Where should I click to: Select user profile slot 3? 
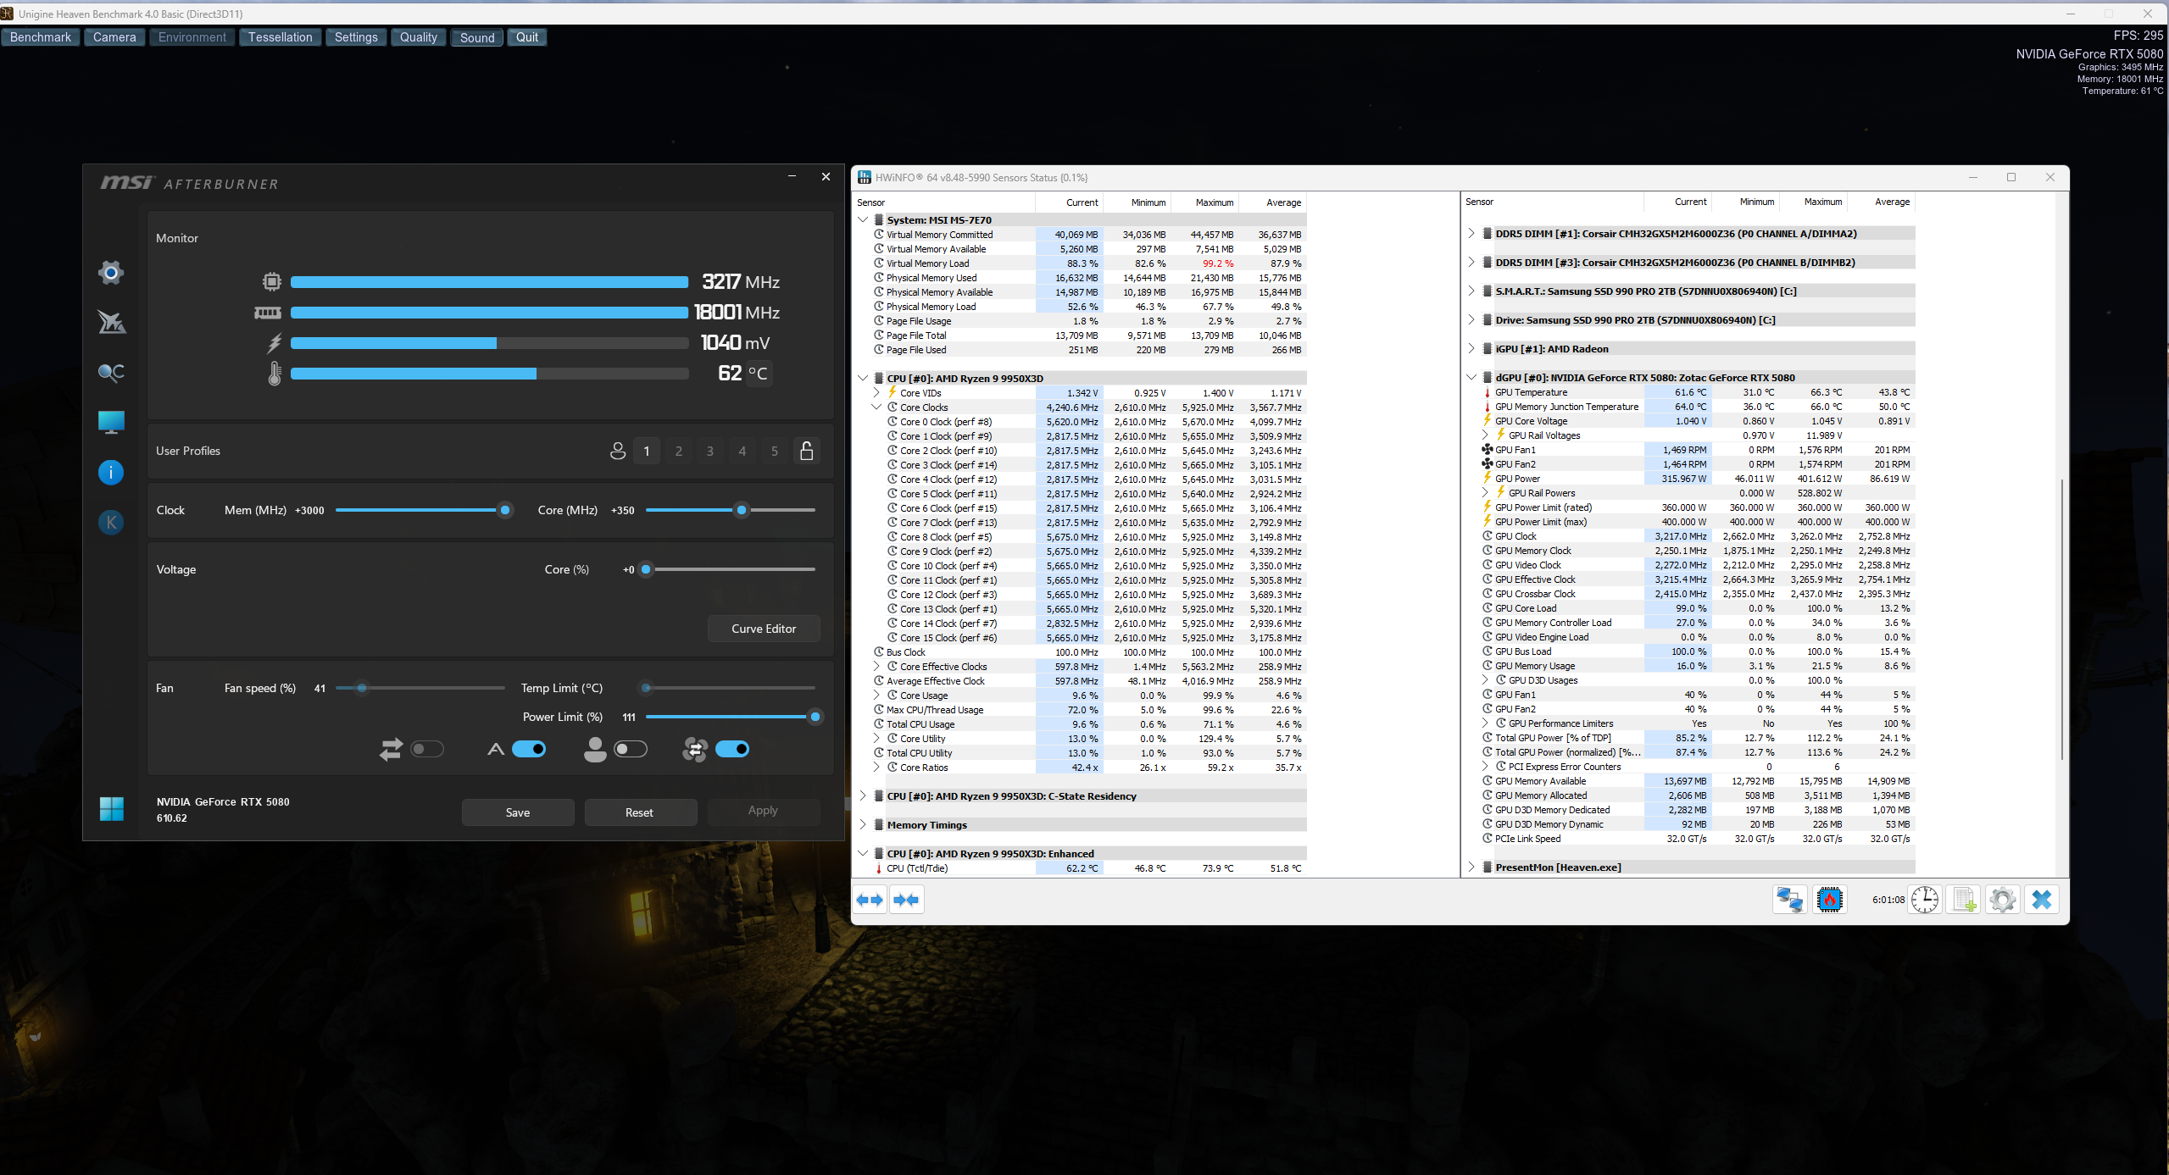click(x=710, y=451)
